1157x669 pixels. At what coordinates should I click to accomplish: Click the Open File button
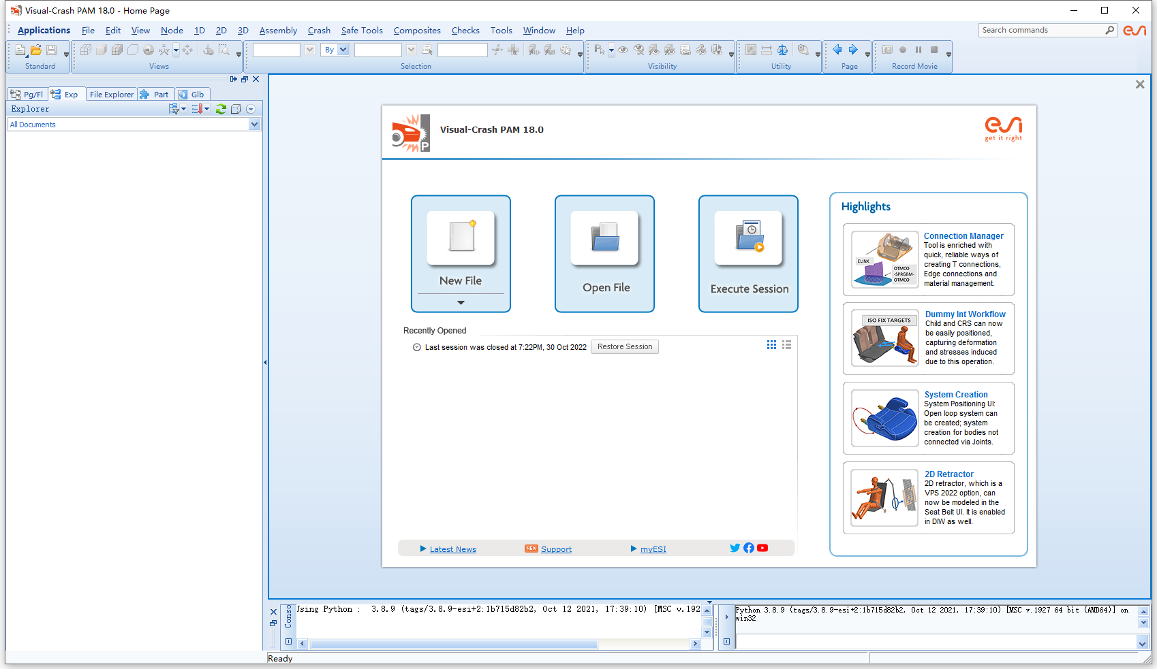(604, 254)
